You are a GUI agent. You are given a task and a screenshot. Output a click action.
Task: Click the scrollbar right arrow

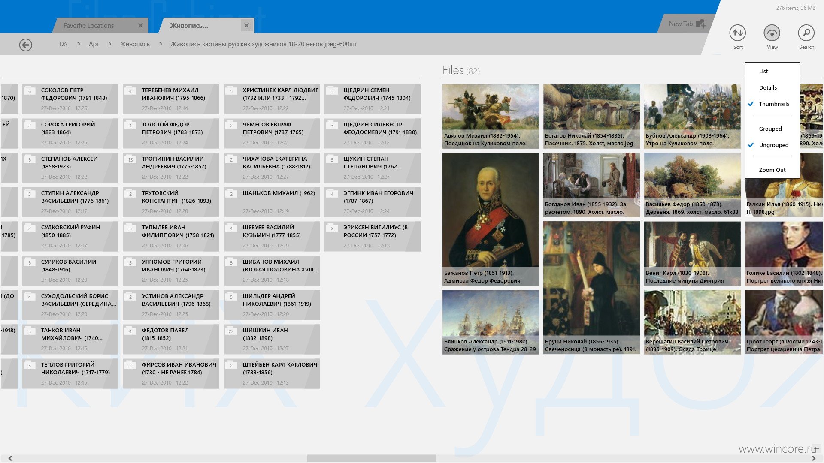point(813,458)
